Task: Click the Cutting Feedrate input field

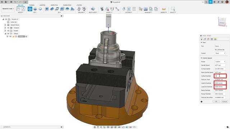Action: coord(220,76)
